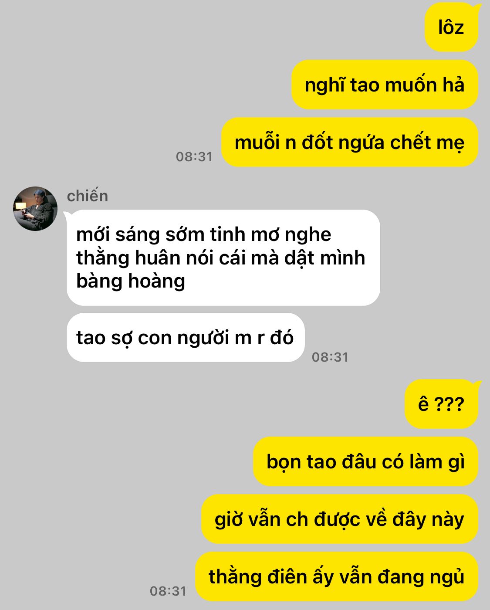Select message 'giờ vẫn ch được về đây này'

pyautogui.click(x=340, y=519)
